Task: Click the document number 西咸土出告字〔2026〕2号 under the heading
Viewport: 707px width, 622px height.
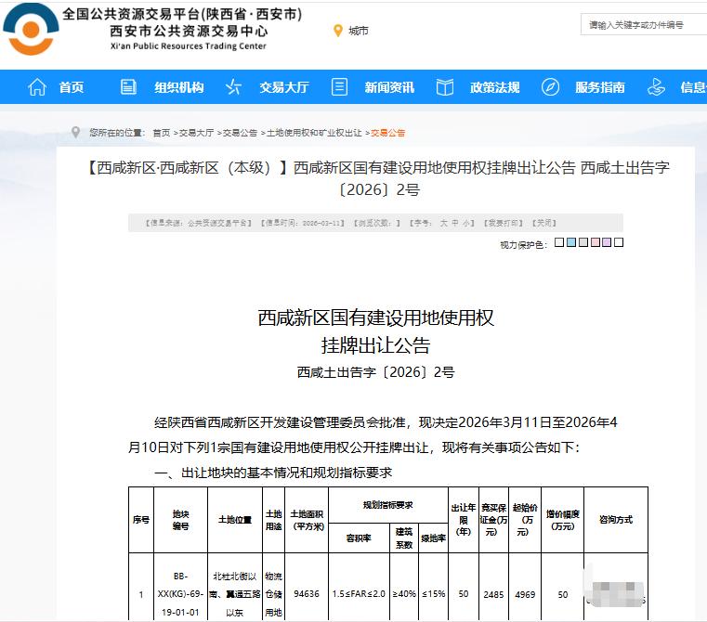Action: [375, 372]
